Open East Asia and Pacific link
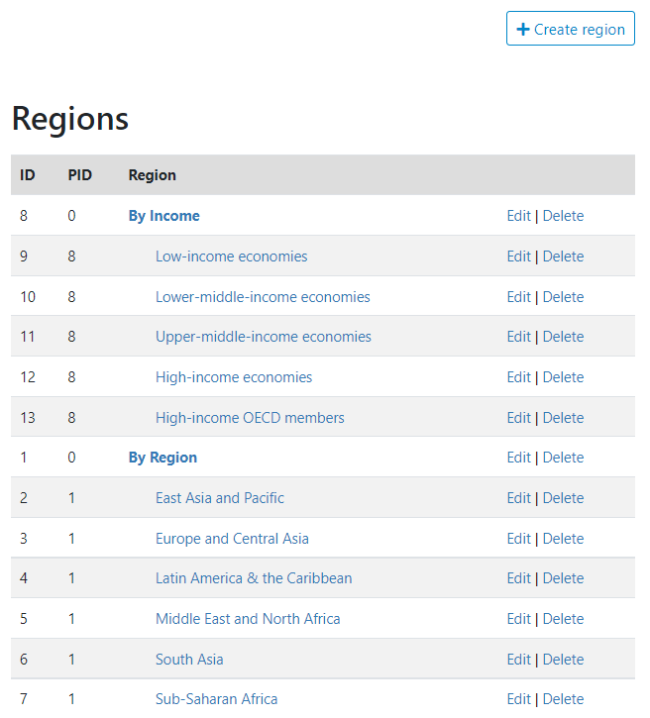The image size is (650, 718). (220, 498)
